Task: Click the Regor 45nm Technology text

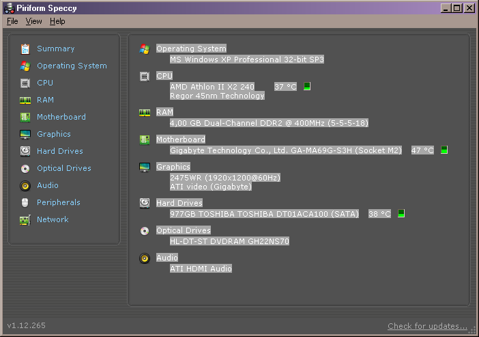Action: pyautogui.click(x=217, y=96)
